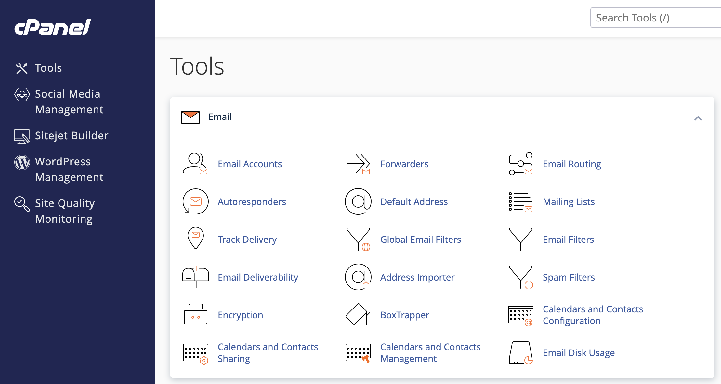Open the Track Delivery link
This screenshot has height=384, width=721.
247,240
